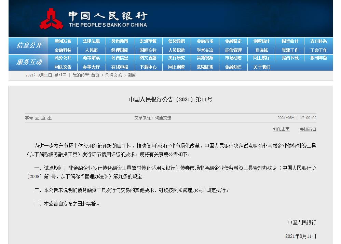Open 网上调查 menu item
Screen dimensions: 341x244
177,67
